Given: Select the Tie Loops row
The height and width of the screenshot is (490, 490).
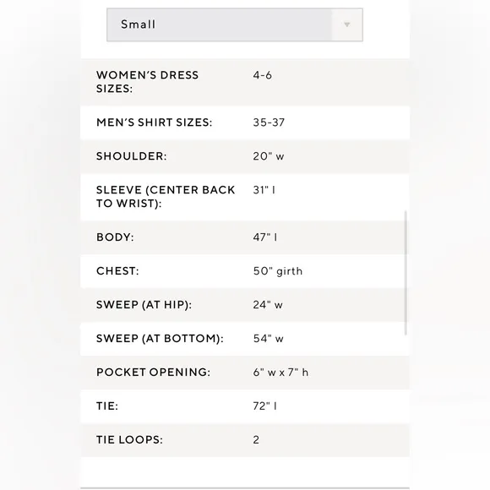Looking at the screenshot, I should click(245, 440).
